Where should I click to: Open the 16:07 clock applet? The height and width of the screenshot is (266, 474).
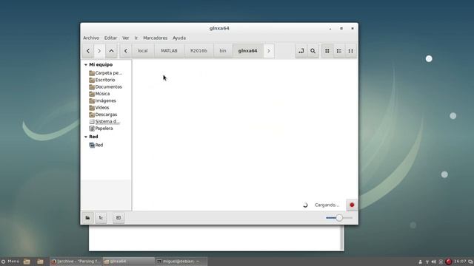(x=459, y=262)
